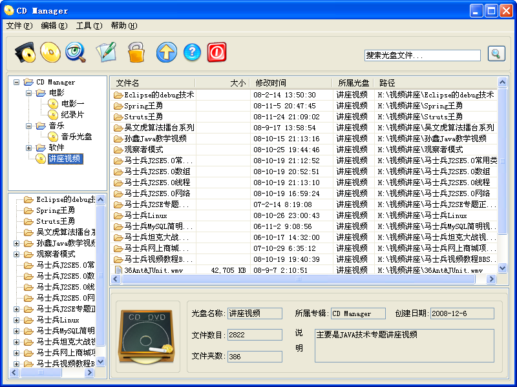Click the red power exit toolbar icon

217,52
